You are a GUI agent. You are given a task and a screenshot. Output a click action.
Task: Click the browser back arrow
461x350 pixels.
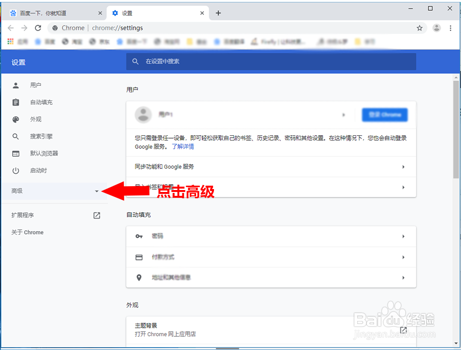tap(11, 28)
